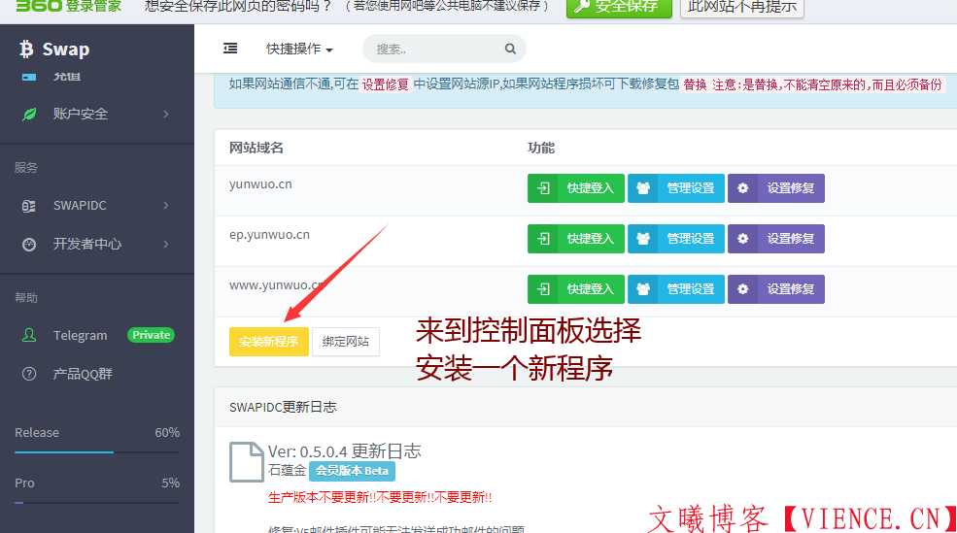Click the yellow 安装新程序 button
This screenshot has height=533, width=957.
[x=269, y=342]
